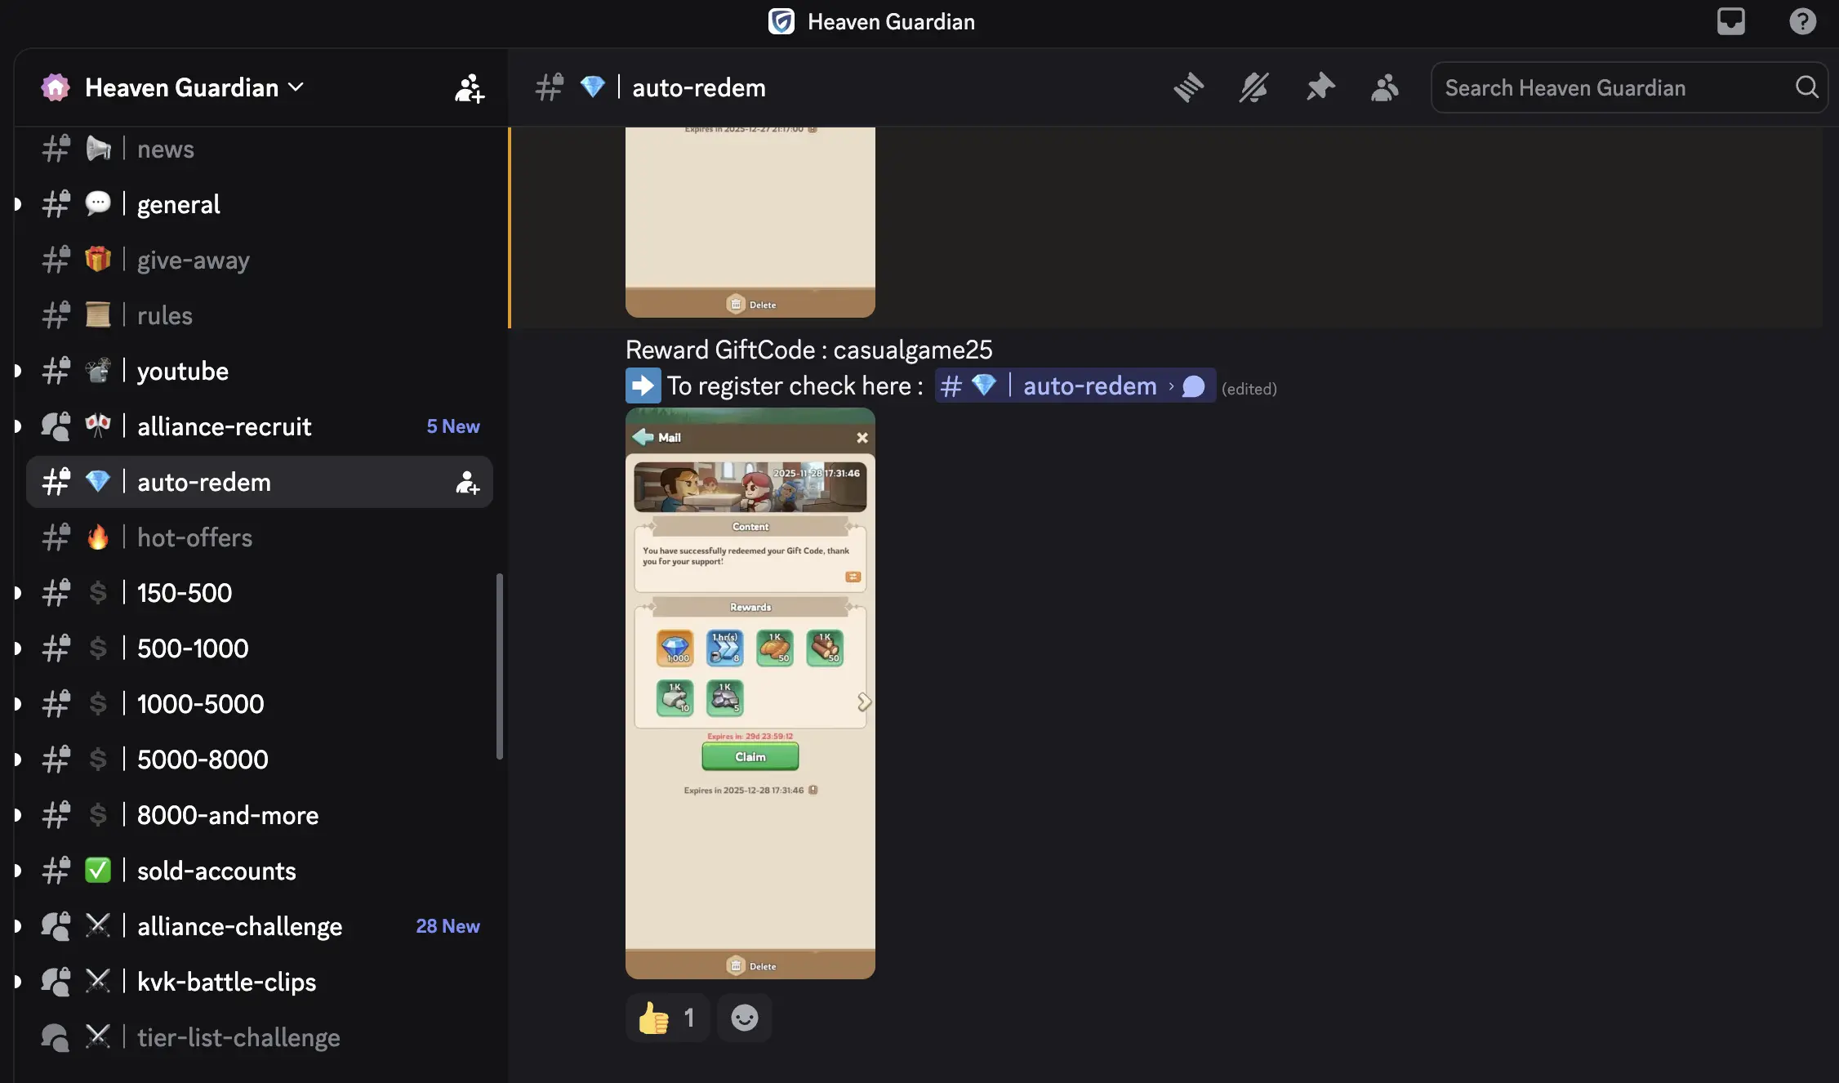Expand the alliance-challenge channel arrow
1839x1083 pixels.
tap(18, 926)
